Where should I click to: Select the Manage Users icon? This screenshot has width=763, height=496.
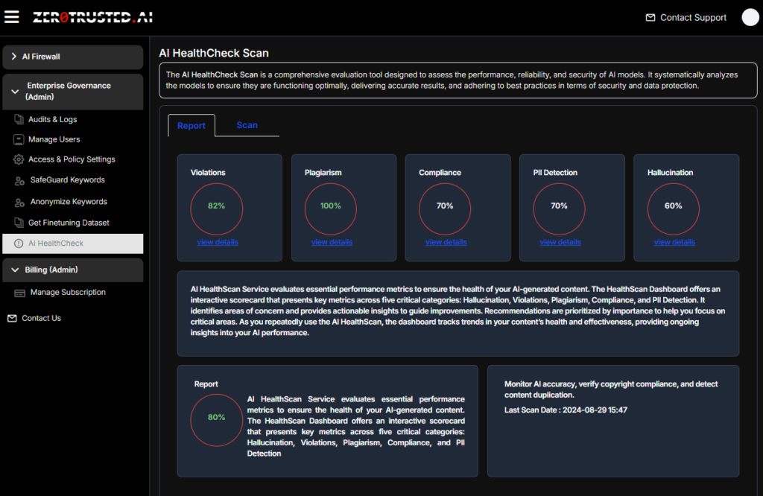coord(17,138)
